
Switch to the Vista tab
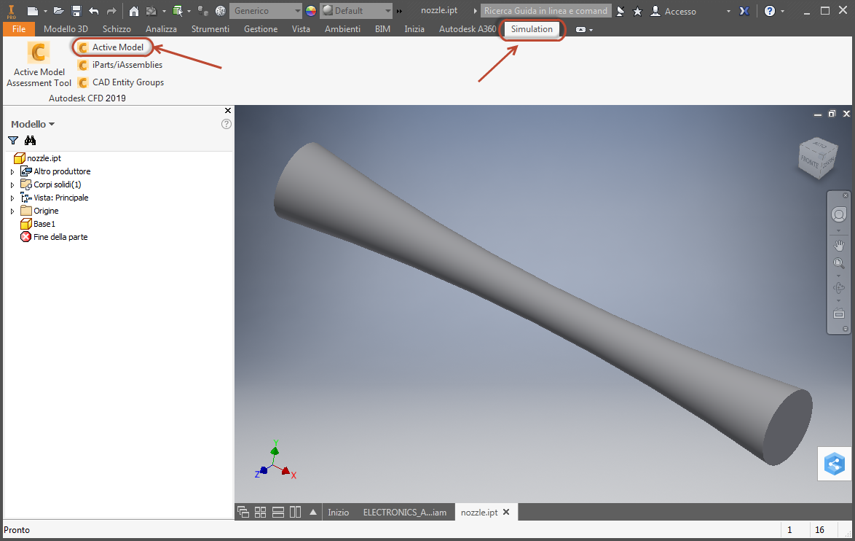click(x=301, y=29)
